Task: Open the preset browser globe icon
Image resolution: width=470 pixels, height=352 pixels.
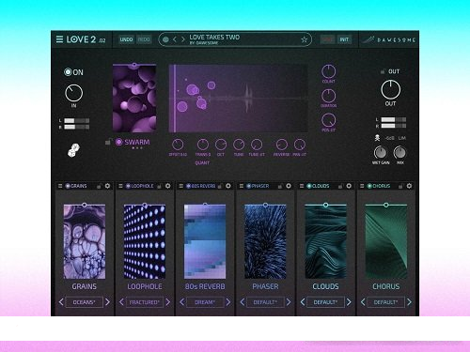Action: 165,39
